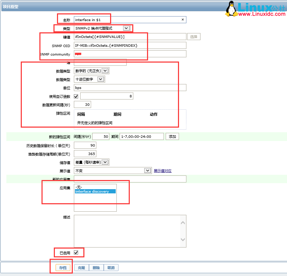The width and height of the screenshot is (287, 276).
Task: Click the 克隆 clone button
Action: (81, 268)
